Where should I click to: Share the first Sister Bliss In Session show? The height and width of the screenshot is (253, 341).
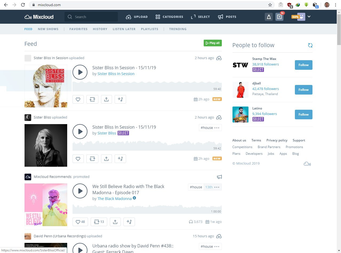click(x=106, y=99)
